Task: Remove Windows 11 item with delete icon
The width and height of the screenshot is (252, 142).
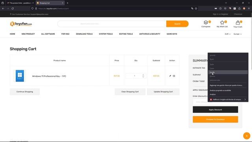Action: [174, 76]
